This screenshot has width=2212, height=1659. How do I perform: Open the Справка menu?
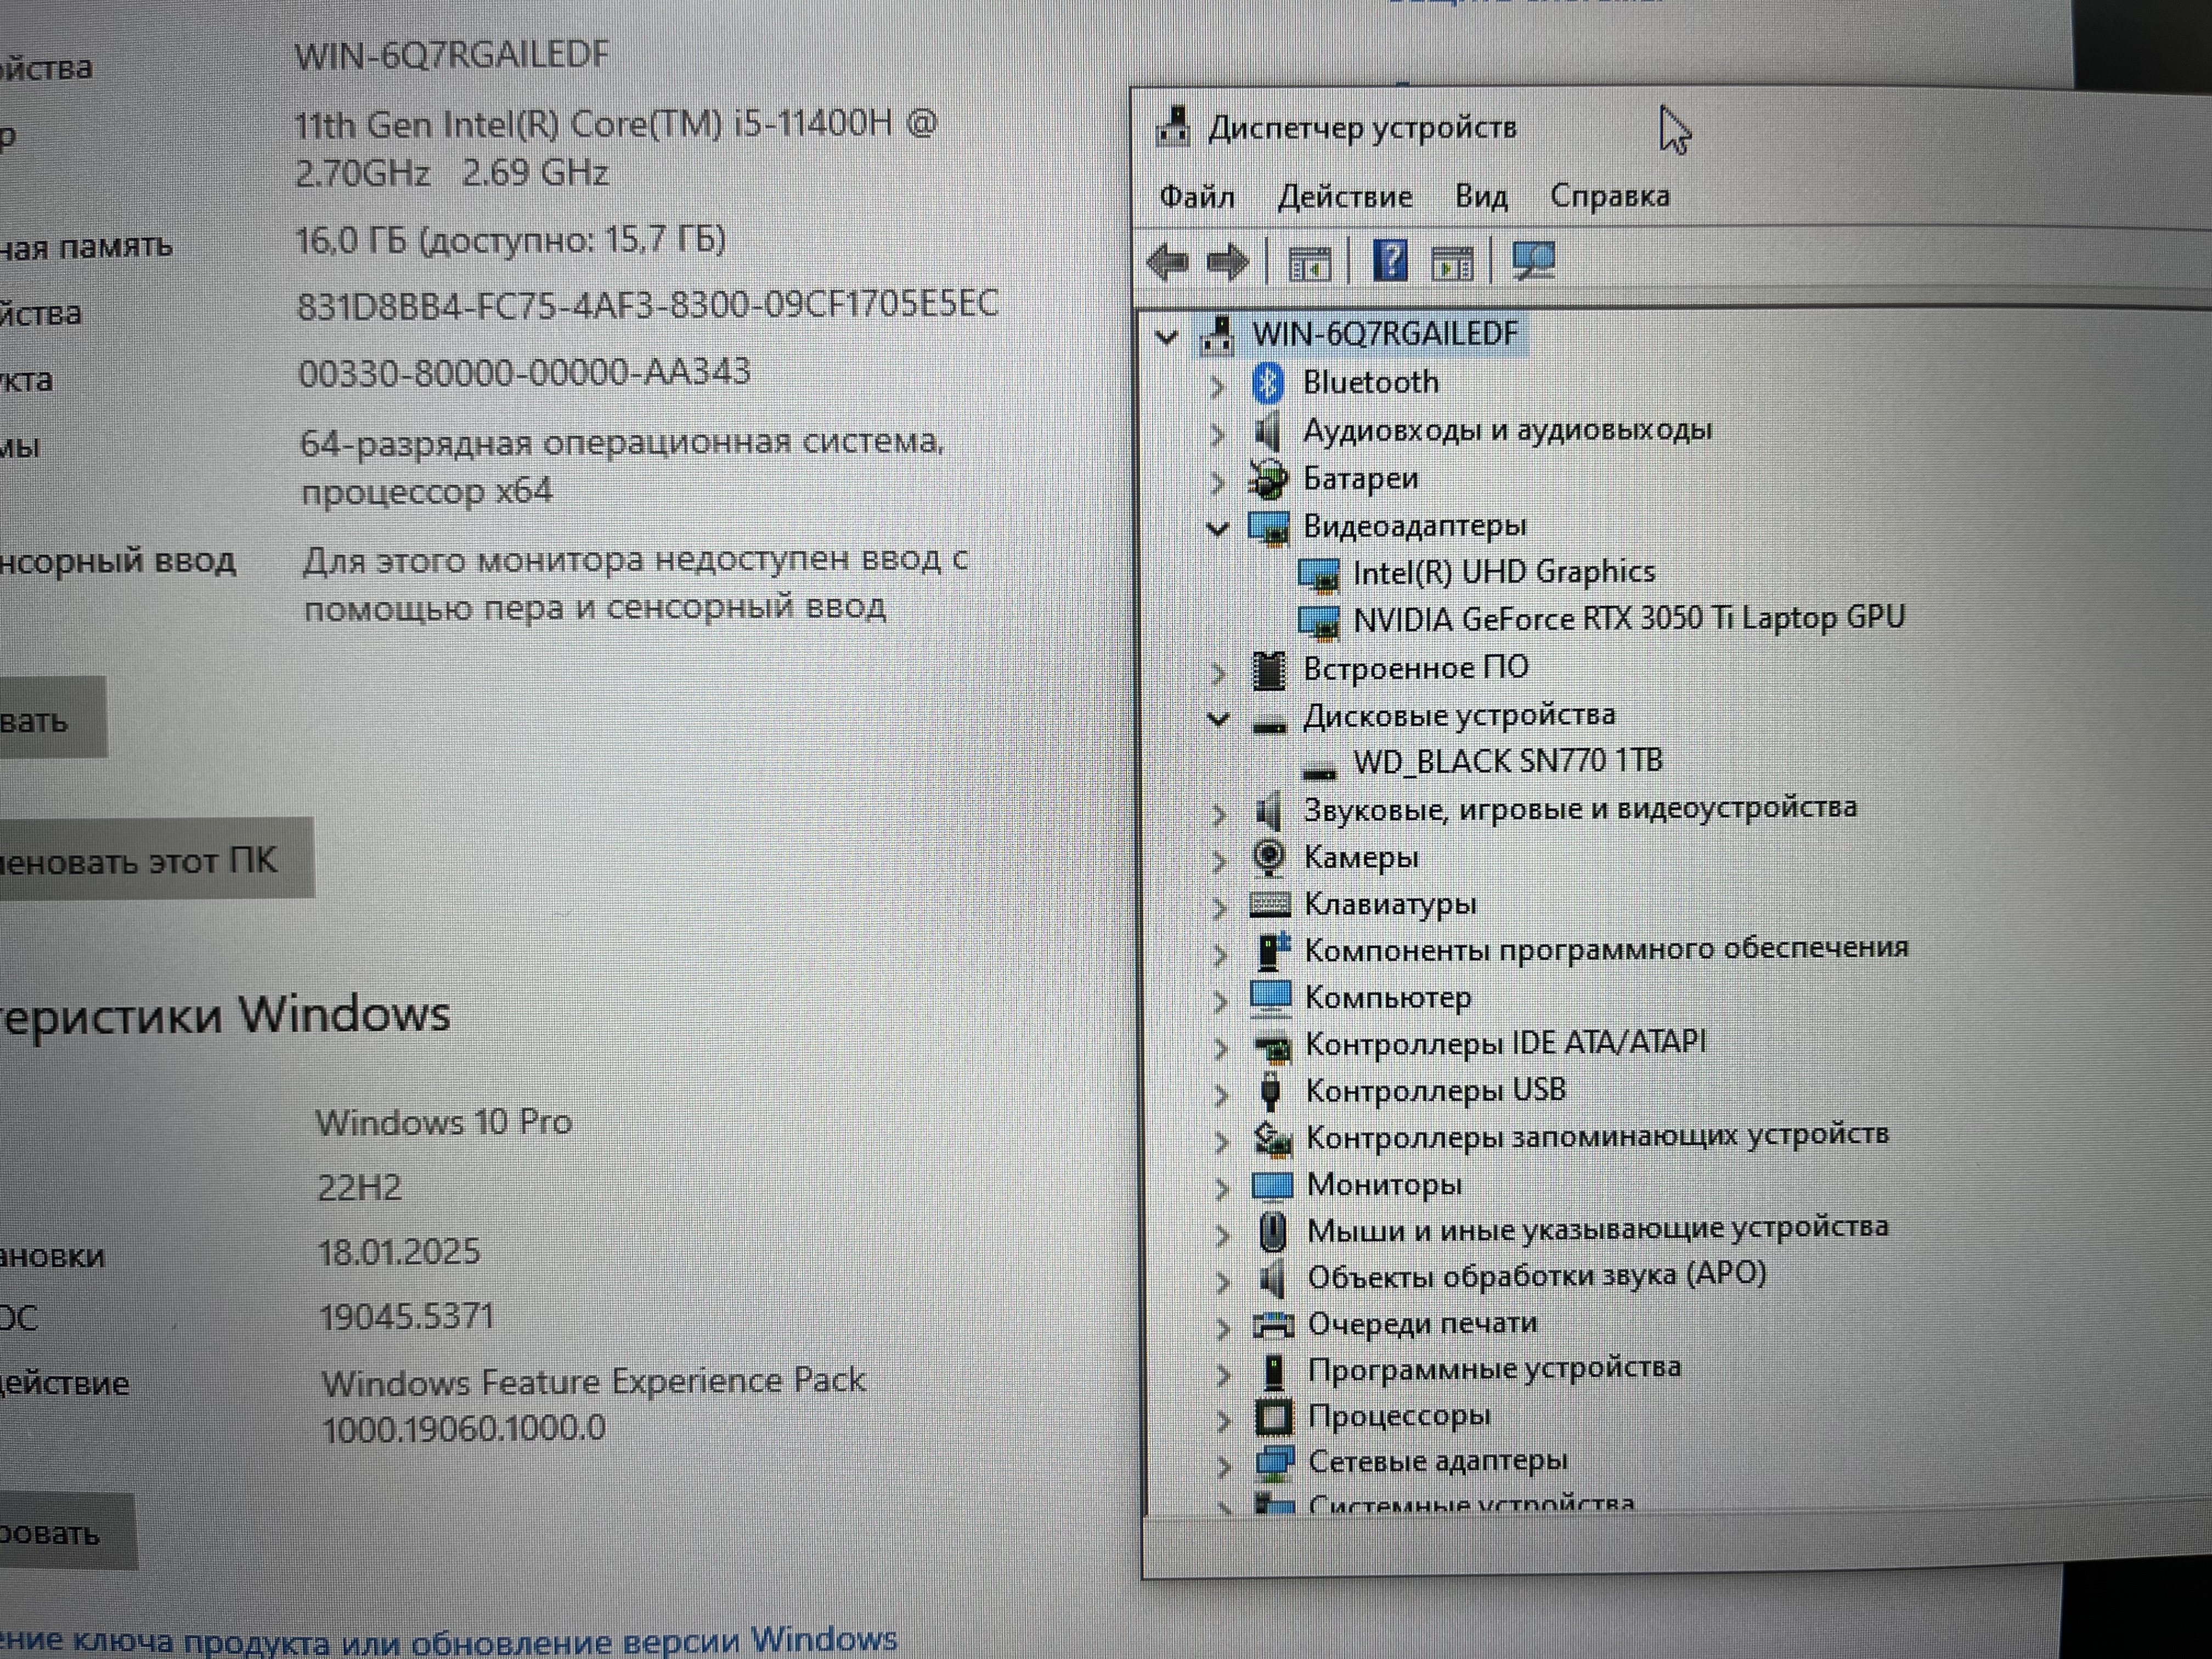click(x=1609, y=196)
